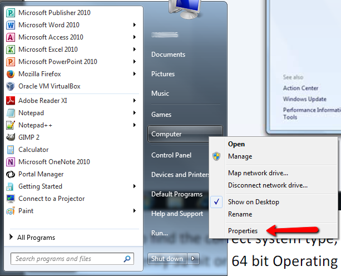Click the shield icon beside Manage
341x276 pixels.
(x=216, y=156)
